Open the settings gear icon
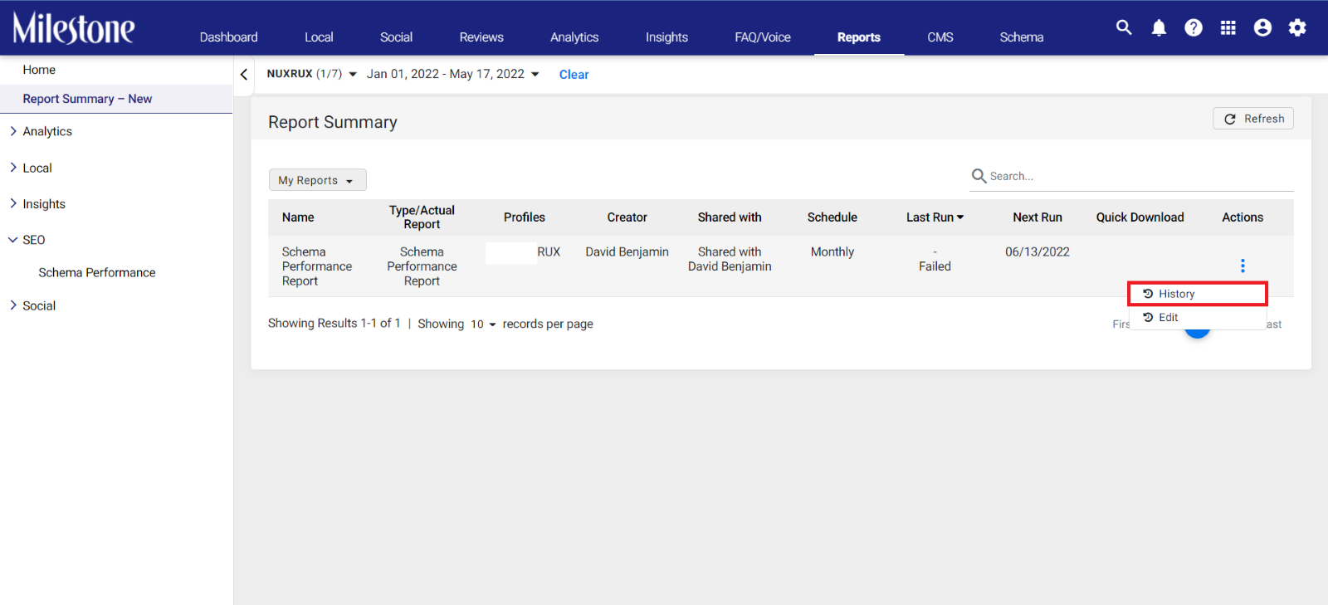The image size is (1328, 605). (1297, 28)
